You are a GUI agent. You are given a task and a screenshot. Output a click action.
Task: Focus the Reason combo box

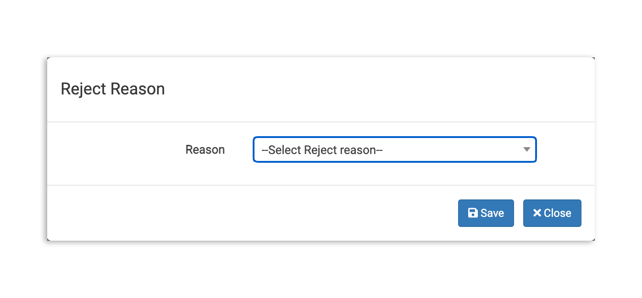(394, 150)
